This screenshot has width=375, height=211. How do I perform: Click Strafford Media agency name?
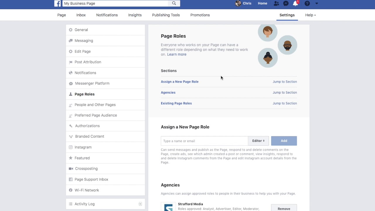click(x=190, y=204)
